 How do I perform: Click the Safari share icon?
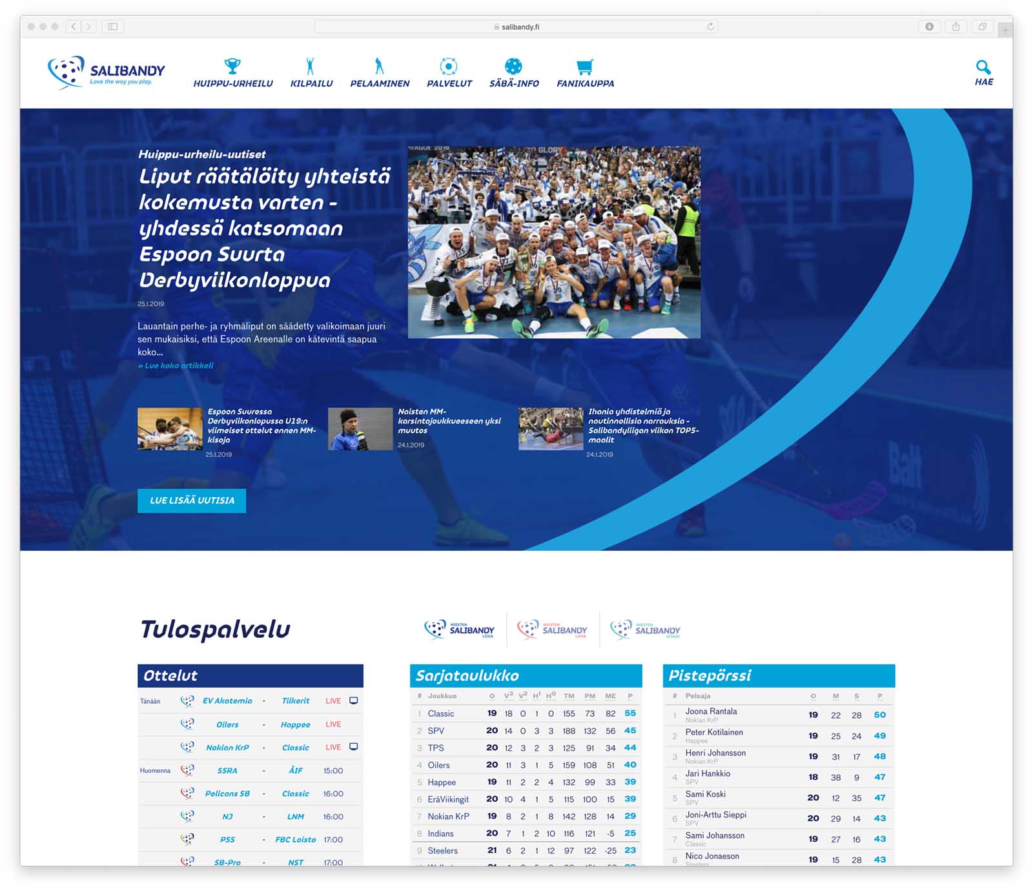click(x=956, y=26)
